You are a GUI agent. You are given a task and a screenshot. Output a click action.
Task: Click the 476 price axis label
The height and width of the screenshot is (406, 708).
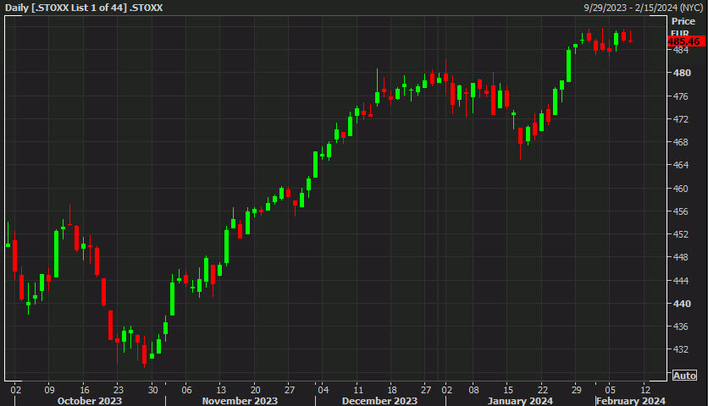click(681, 96)
